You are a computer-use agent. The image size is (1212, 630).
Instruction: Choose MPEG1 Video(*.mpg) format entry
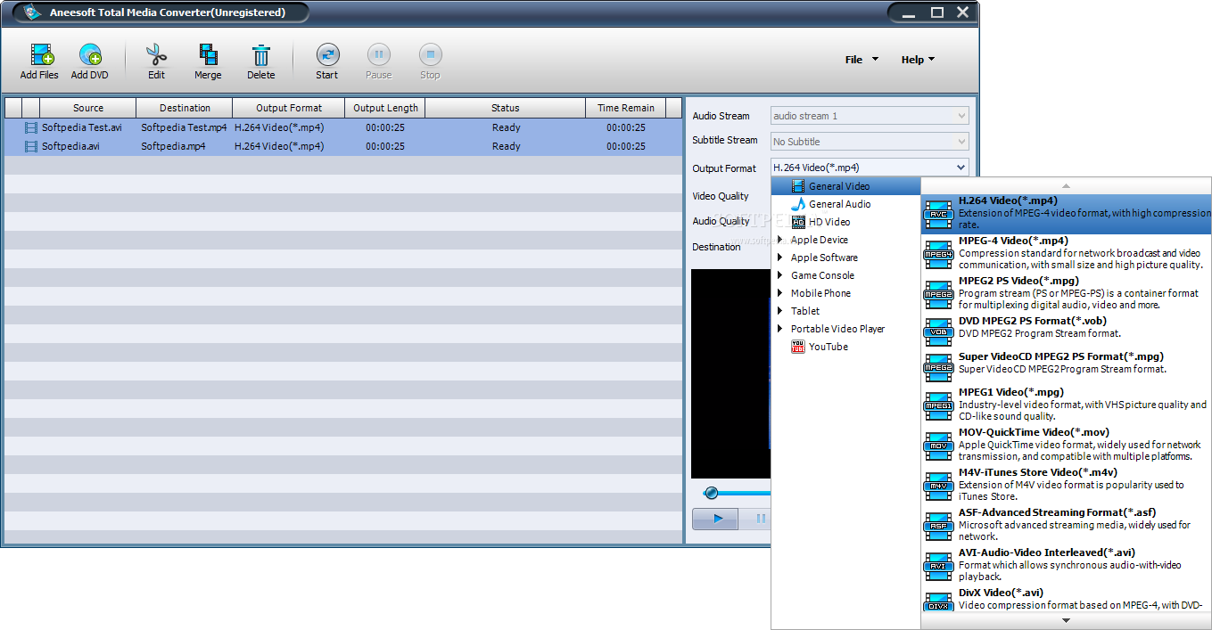tap(1066, 404)
